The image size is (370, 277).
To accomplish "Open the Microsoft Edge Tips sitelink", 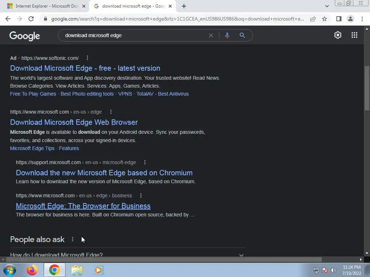I will point(32,148).
